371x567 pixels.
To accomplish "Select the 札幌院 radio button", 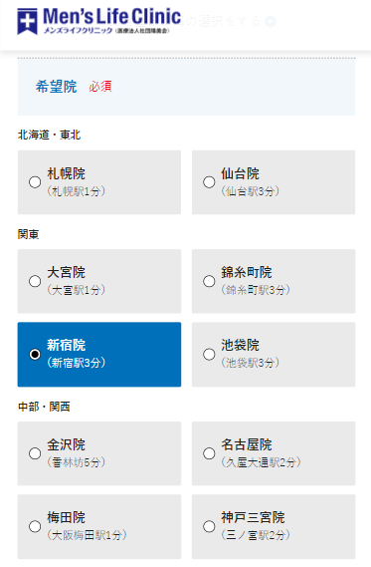I will 35,182.
